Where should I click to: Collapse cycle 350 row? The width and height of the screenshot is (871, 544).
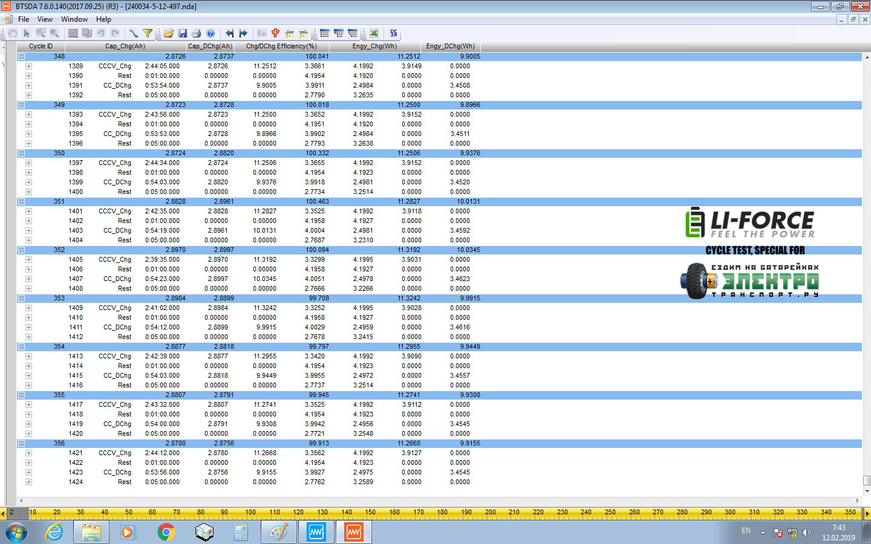21,153
